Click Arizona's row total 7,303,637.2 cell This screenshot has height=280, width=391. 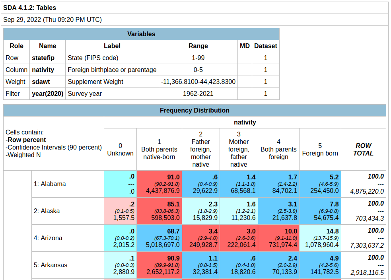363,238
